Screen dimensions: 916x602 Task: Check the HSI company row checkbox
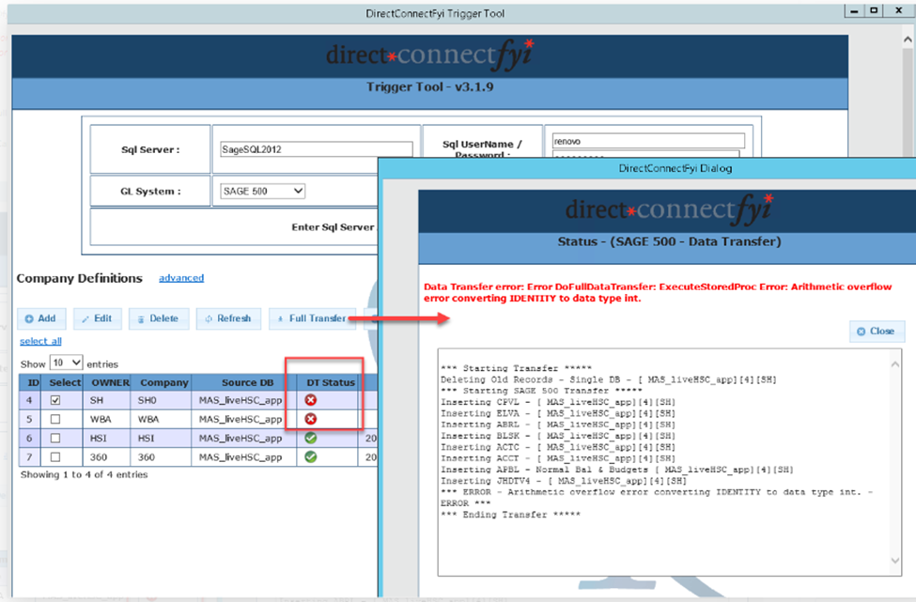click(x=55, y=438)
